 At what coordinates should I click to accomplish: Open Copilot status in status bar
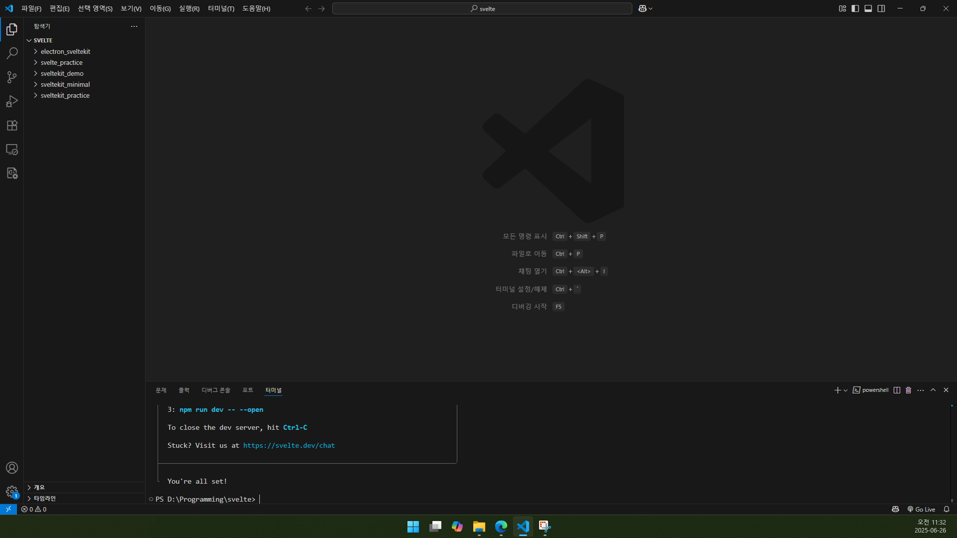click(895, 509)
